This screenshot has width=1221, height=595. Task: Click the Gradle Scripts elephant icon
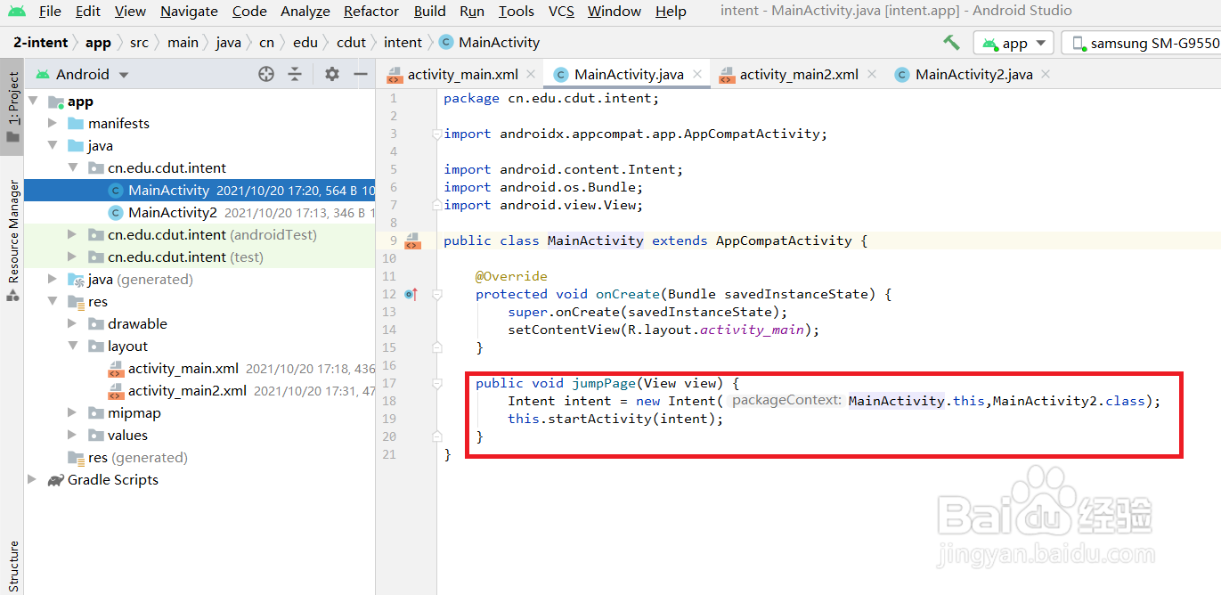(56, 480)
